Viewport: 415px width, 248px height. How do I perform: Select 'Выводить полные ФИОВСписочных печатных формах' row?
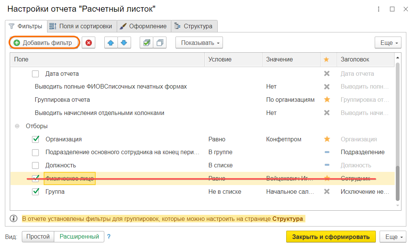coord(203,87)
